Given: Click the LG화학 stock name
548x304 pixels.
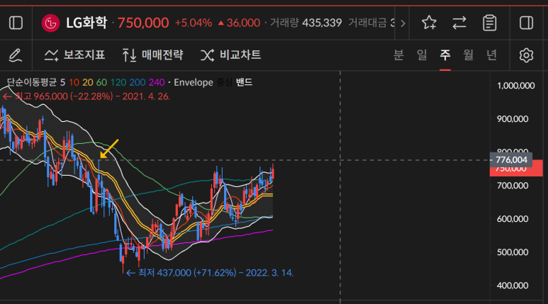Looking at the screenshot, I should (86, 23).
